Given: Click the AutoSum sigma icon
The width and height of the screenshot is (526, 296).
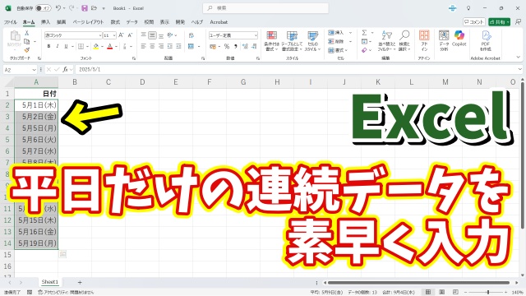Looking at the screenshot, I should click(x=364, y=33).
